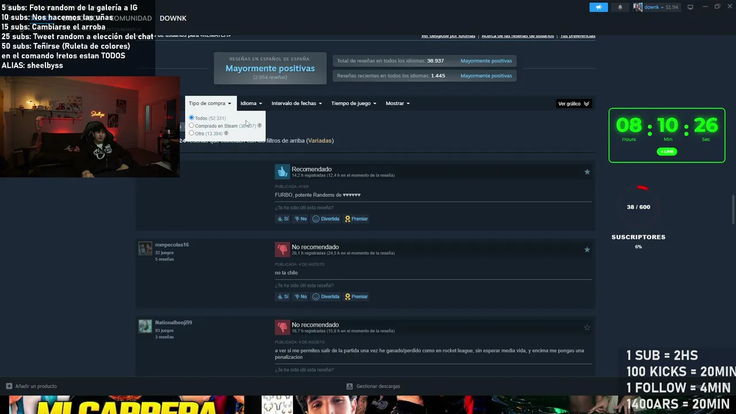
Task: Click the Steam page vertical scrollbar
Action: pyautogui.click(x=733, y=210)
